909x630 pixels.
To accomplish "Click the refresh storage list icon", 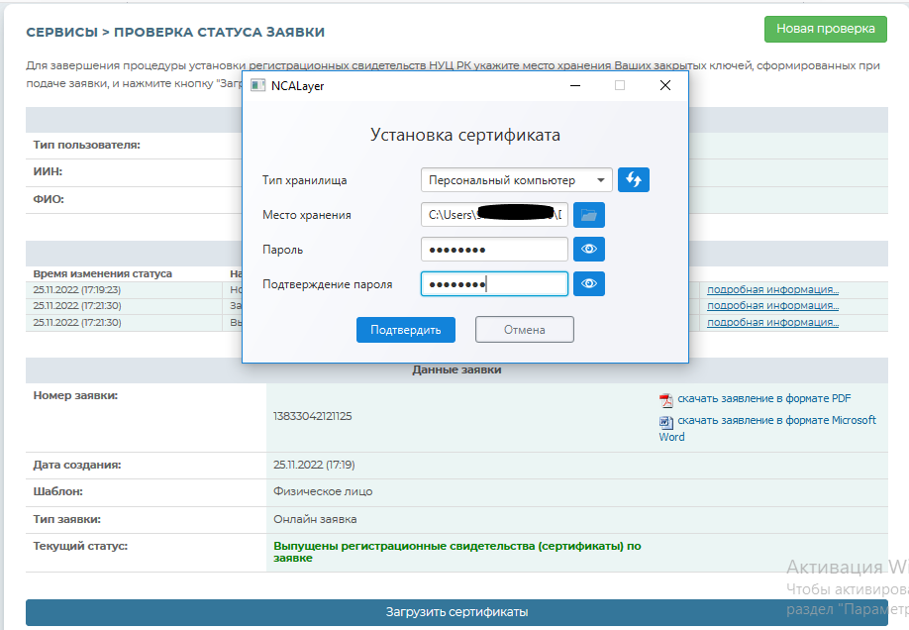I will pyautogui.click(x=634, y=180).
